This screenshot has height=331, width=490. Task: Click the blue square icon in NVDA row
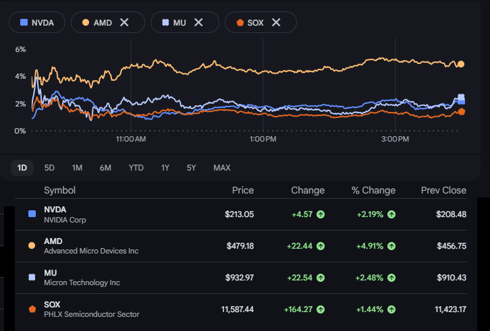tap(32, 214)
